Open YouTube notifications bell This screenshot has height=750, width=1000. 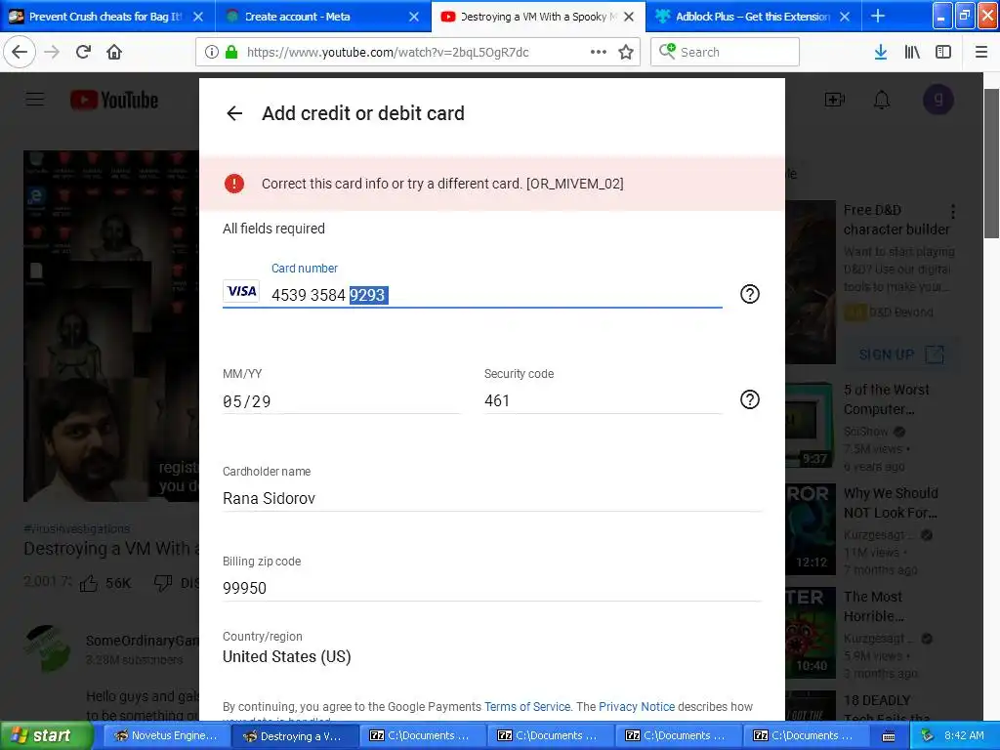coord(882,100)
